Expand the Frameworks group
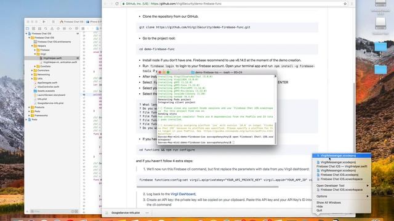The image size is (394, 221). (30, 115)
